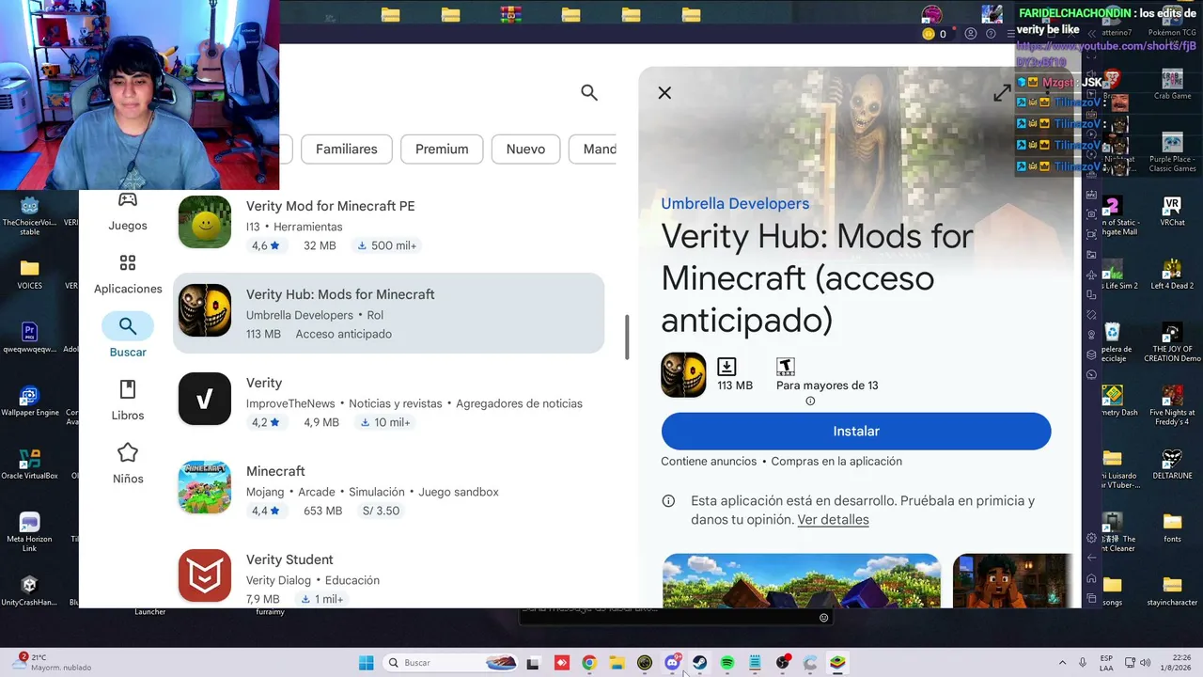This screenshot has width=1203, height=677.
Task: Open the 'Verity Student' result title
Action: (289, 559)
